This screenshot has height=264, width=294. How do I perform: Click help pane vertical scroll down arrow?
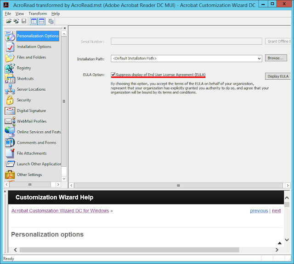[287, 240]
